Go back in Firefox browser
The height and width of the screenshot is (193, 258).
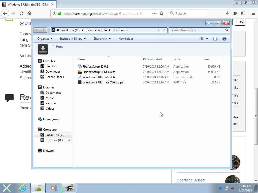pyautogui.click(x=5, y=14)
